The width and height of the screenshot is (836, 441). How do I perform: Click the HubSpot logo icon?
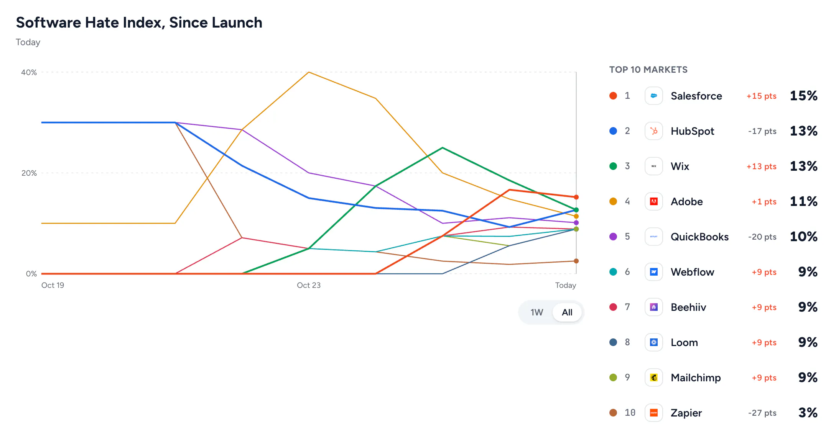click(654, 131)
